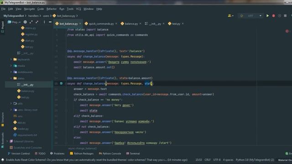Open the TODO tool window
Image resolution: width=292 pixels, height=164 pixels.
[x=40, y=154]
